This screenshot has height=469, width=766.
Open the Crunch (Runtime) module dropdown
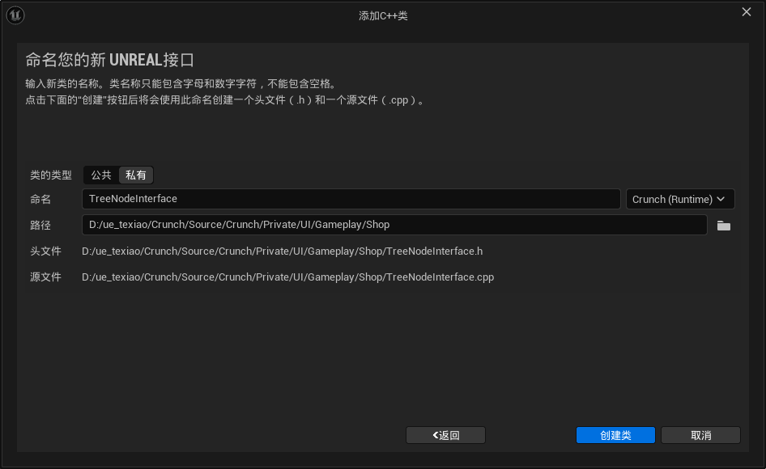click(x=680, y=199)
